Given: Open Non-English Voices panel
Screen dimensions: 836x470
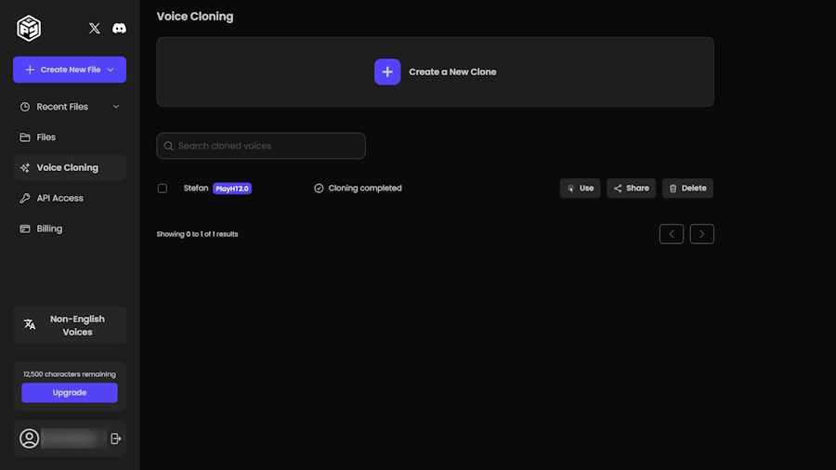Looking at the screenshot, I should [x=70, y=325].
